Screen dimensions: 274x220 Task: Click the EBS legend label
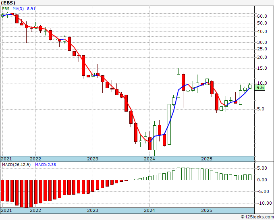(x=6, y=8)
